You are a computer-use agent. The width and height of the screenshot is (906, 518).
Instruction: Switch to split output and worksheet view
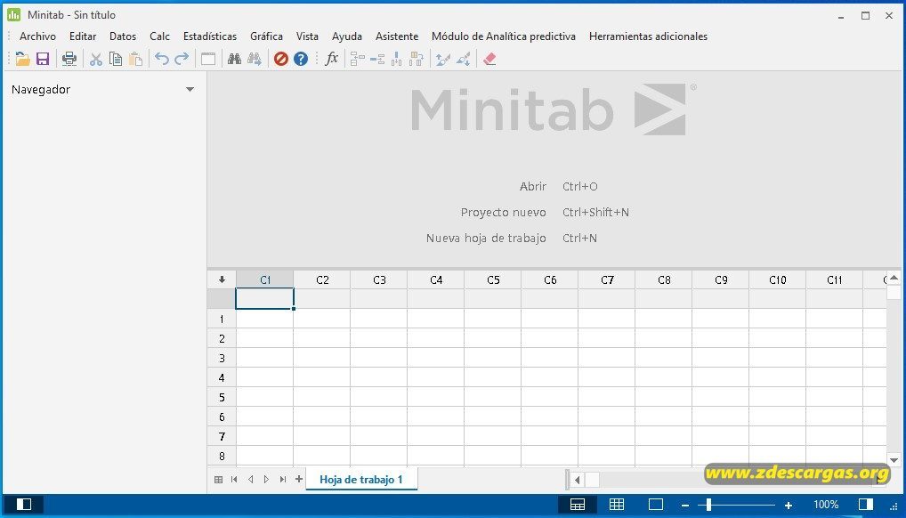578,504
